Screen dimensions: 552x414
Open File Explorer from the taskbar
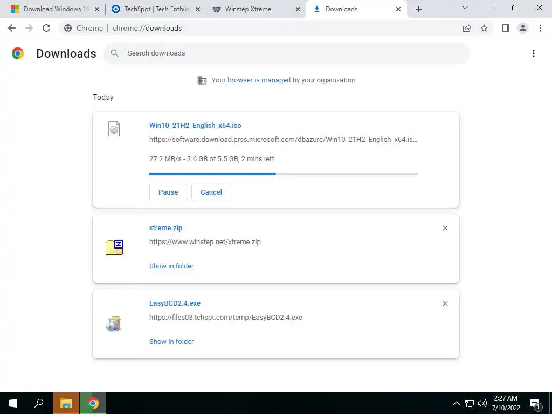(x=66, y=403)
